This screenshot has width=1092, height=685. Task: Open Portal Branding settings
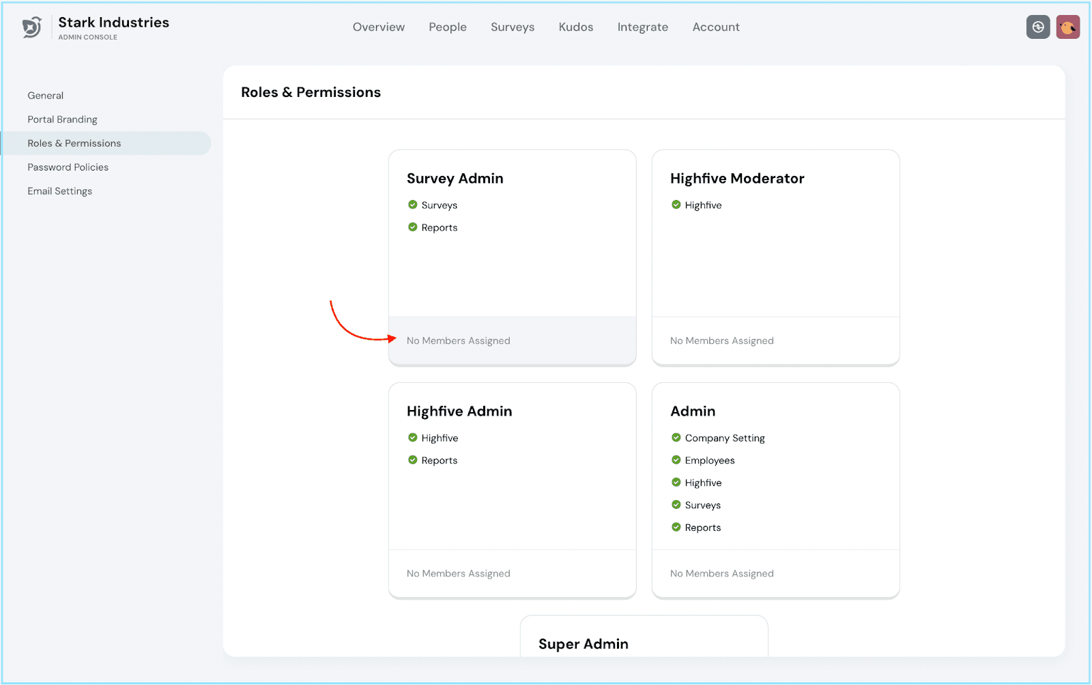click(62, 119)
